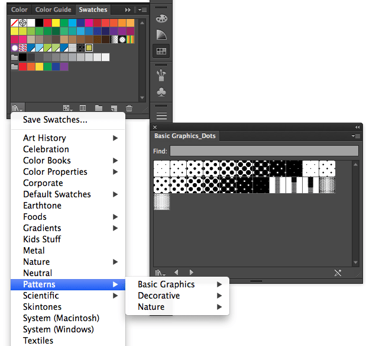The width and height of the screenshot is (376, 346).
Task: Open the Swatches grid icon in dock
Action: (x=161, y=51)
